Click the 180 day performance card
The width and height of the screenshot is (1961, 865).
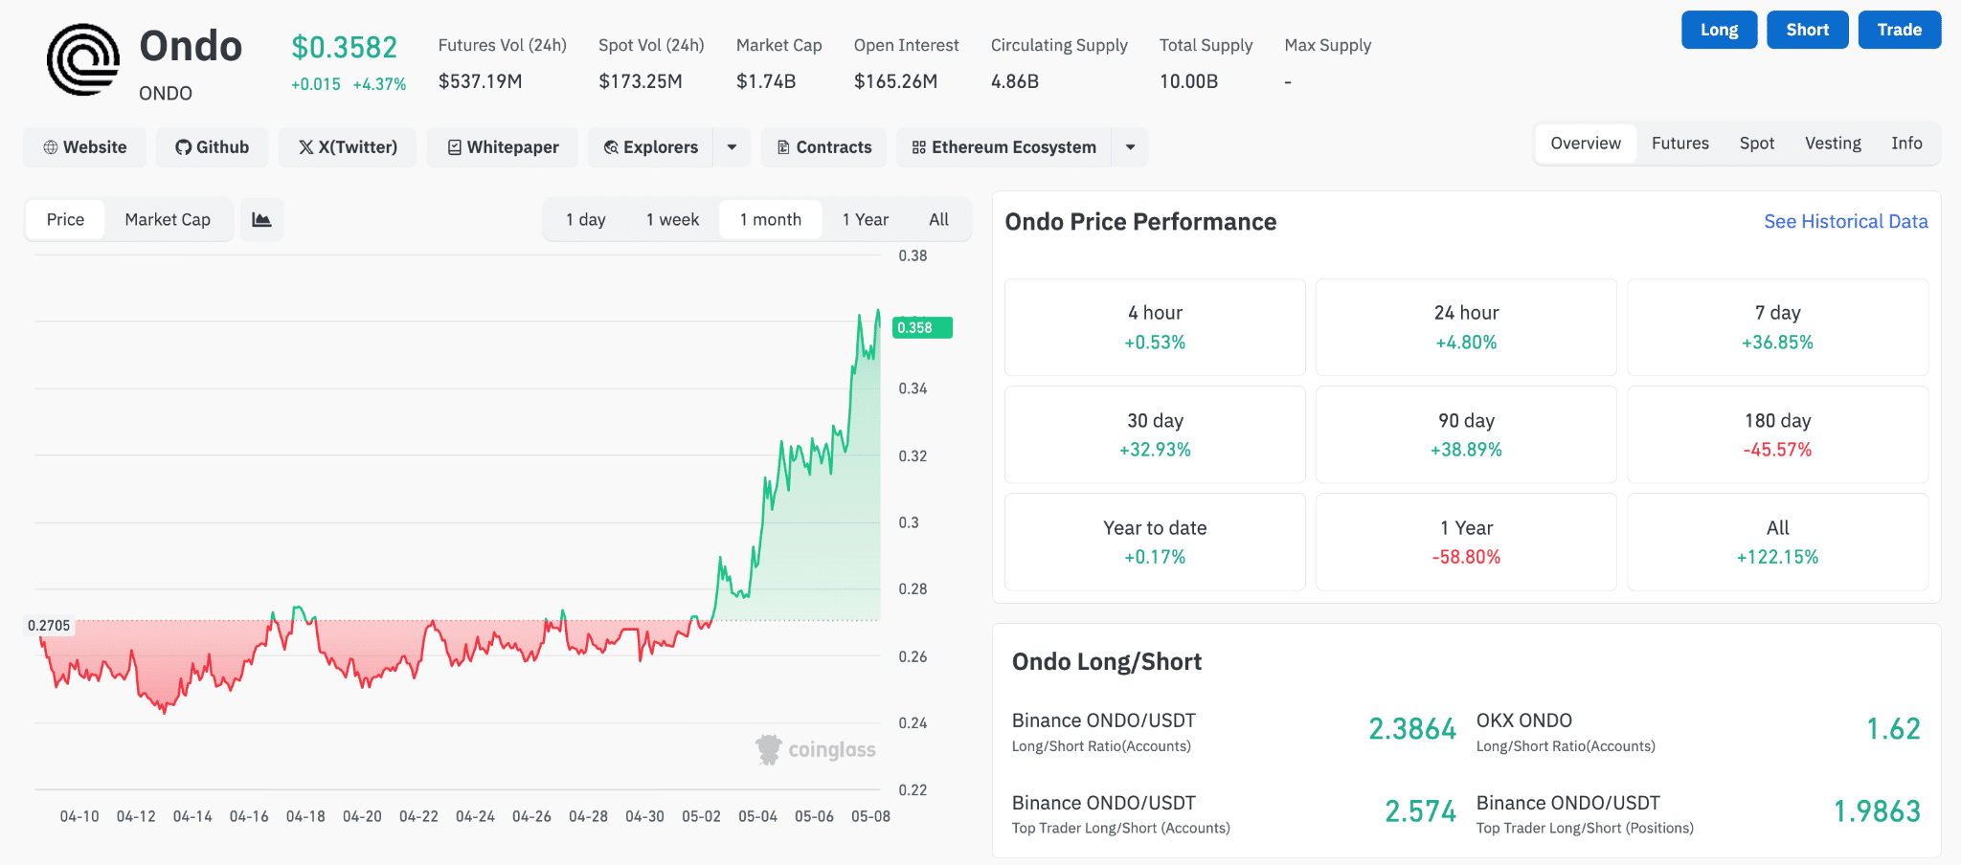(1778, 434)
